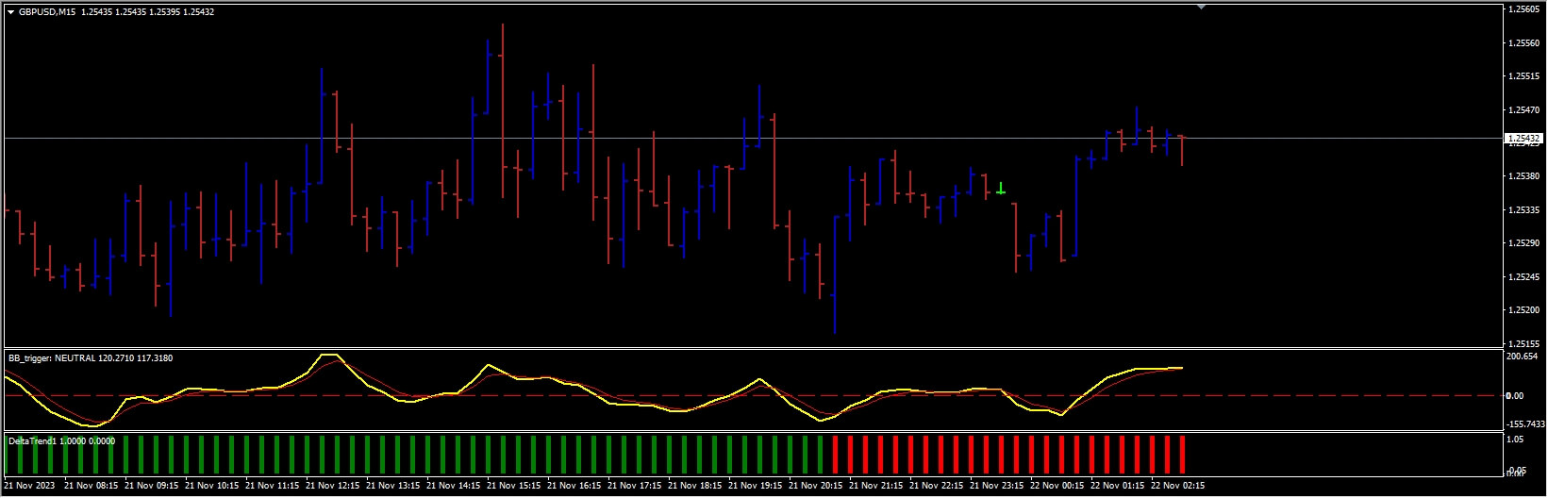The width and height of the screenshot is (1548, 498).
Task: Click the current price label 1.25432
Action: tap(1523, 139)
